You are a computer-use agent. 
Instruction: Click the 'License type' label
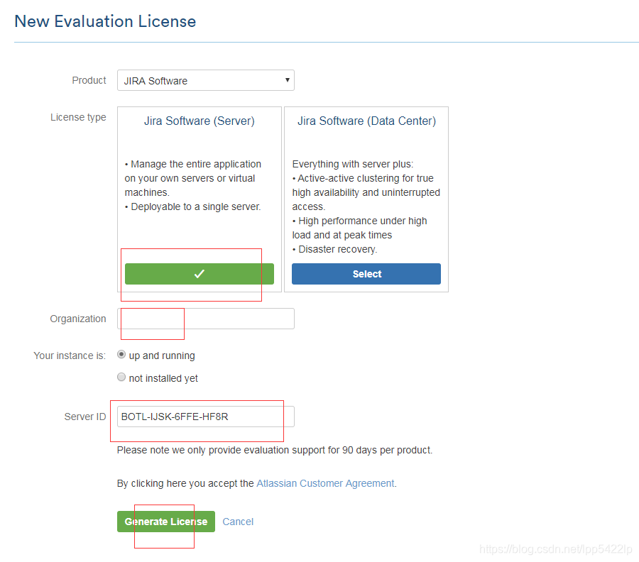(78, 117)
